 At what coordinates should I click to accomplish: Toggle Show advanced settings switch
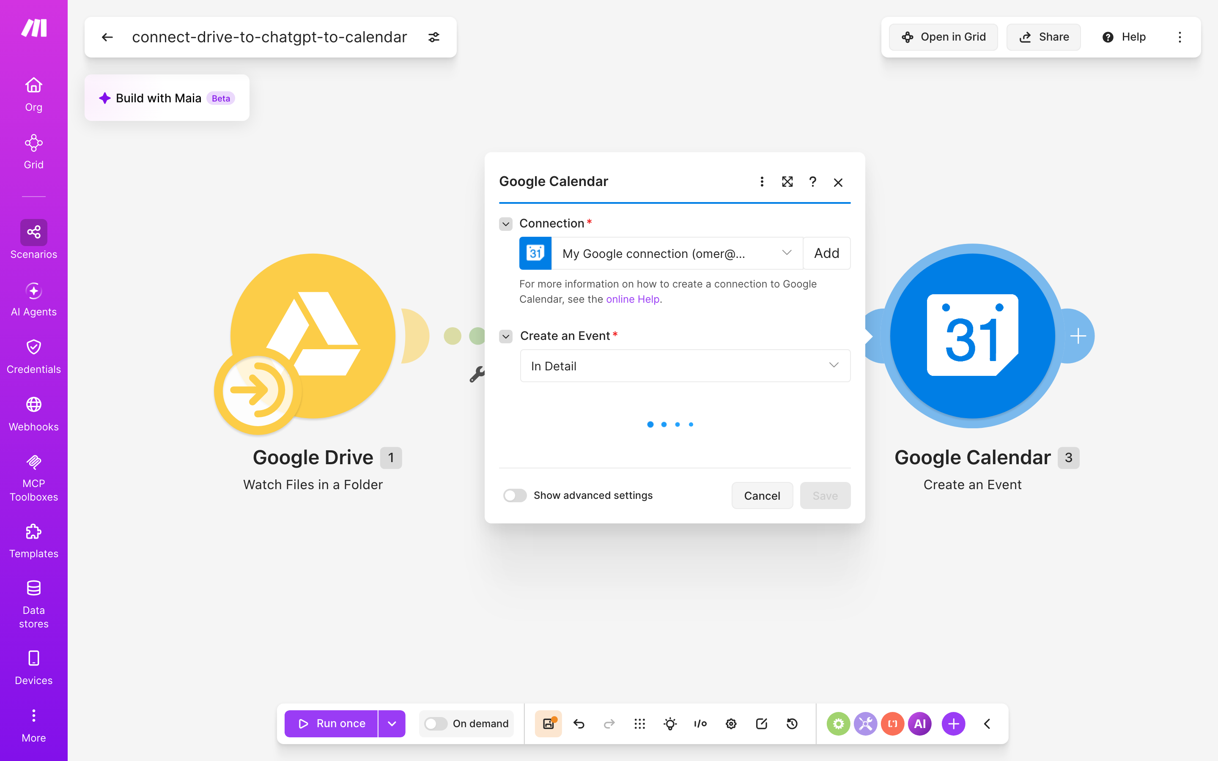pyautogui.click(x=515, y=495)
